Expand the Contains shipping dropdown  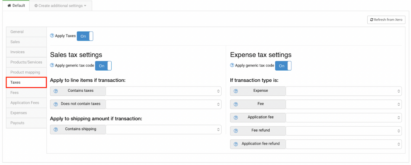point(164,129)
